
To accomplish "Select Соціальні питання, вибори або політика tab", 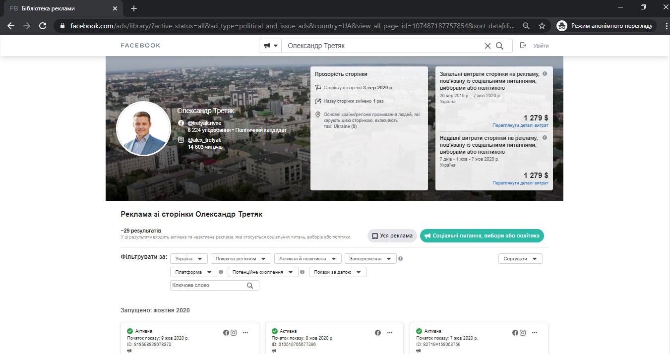I will [x=482, y=236].
